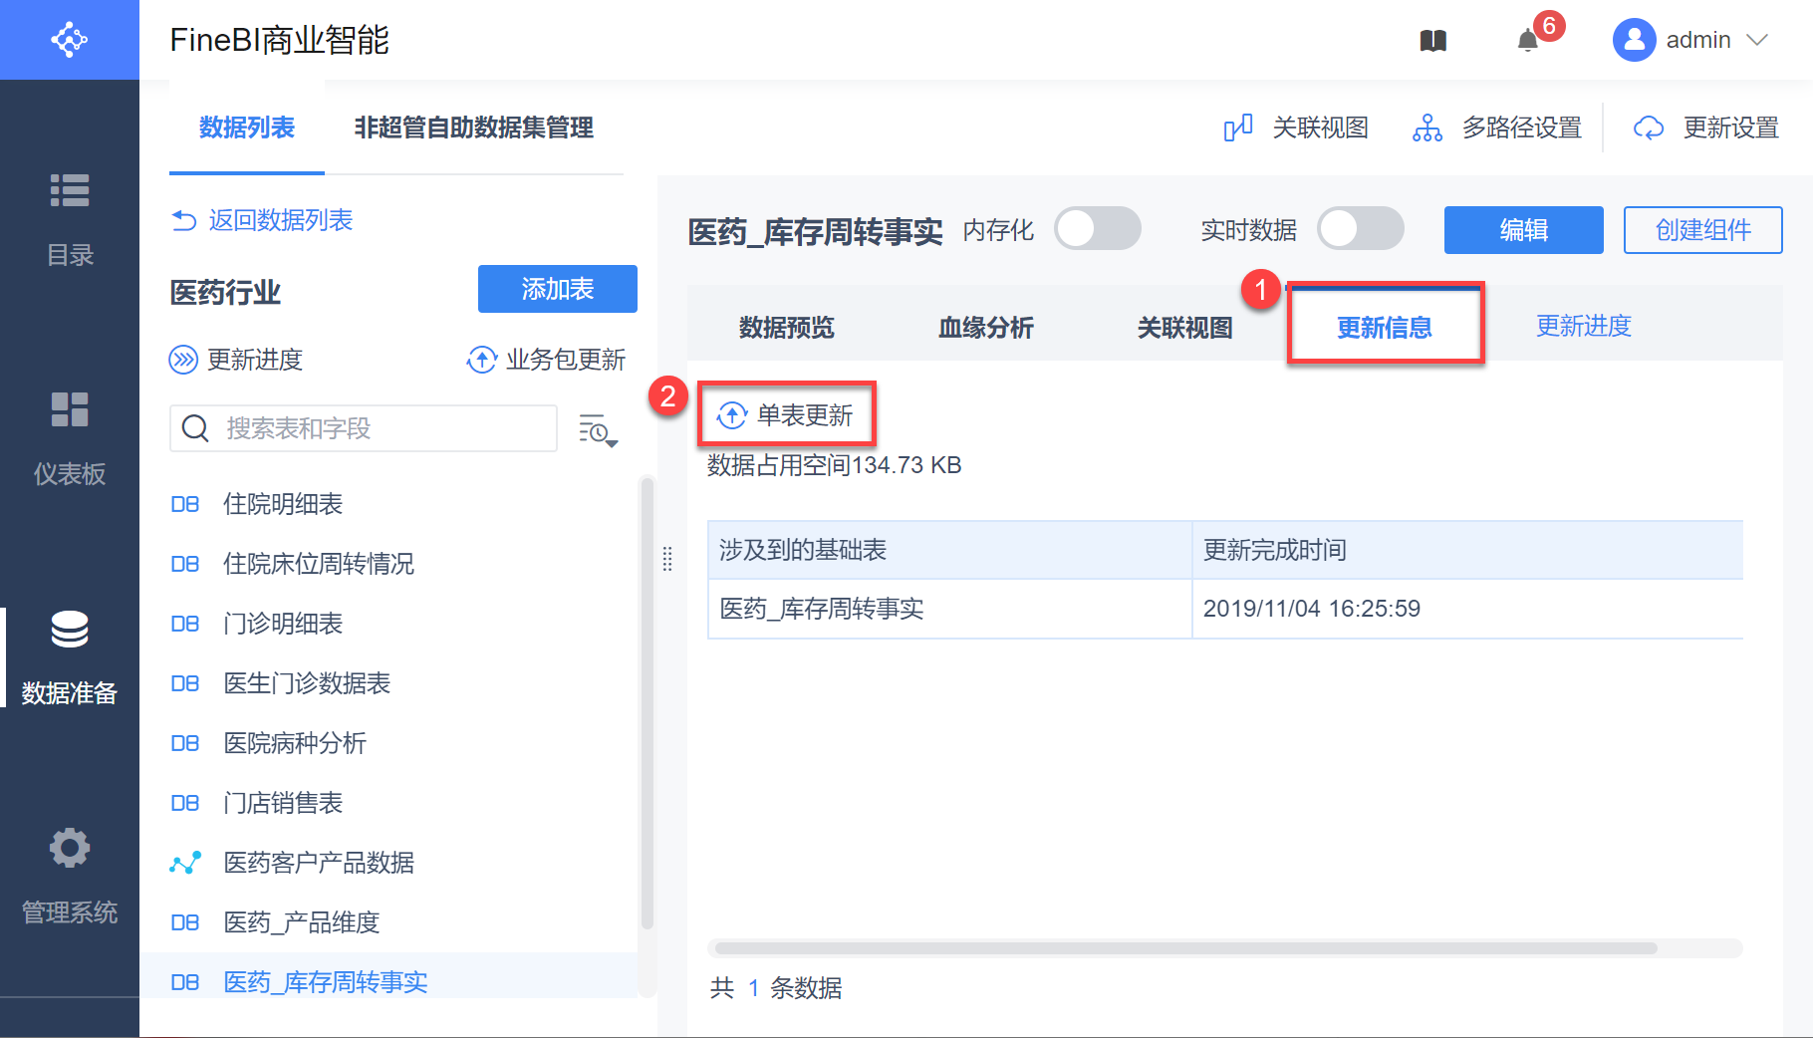Click the 2019/11/04 16:25:59 timestamp cell
The width and height of the screenshot is (1813, 1038).
1468,609
